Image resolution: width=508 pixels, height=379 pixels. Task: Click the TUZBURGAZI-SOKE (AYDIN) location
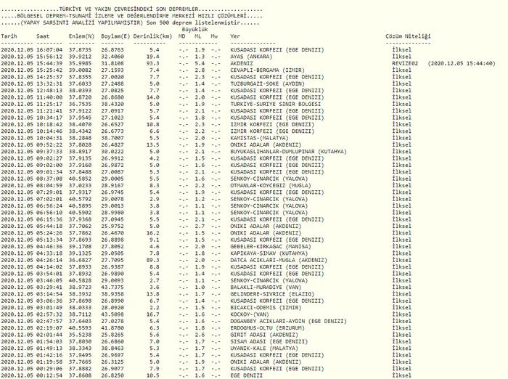tap(268, 83)
